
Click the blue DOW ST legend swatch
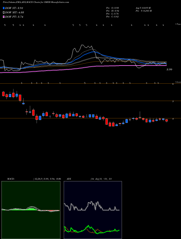tap(4, 8)
